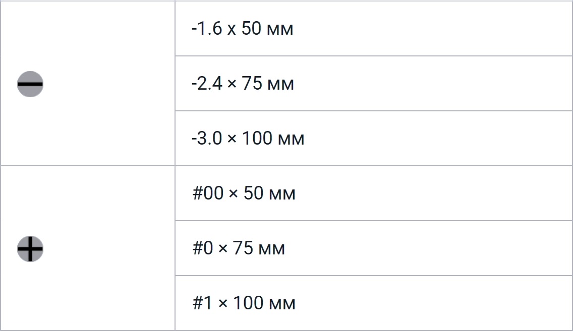Click the "100" length in the -3.0 row
Image resolution: width=573 pixels, height=331 pixels.
[257, 139]
